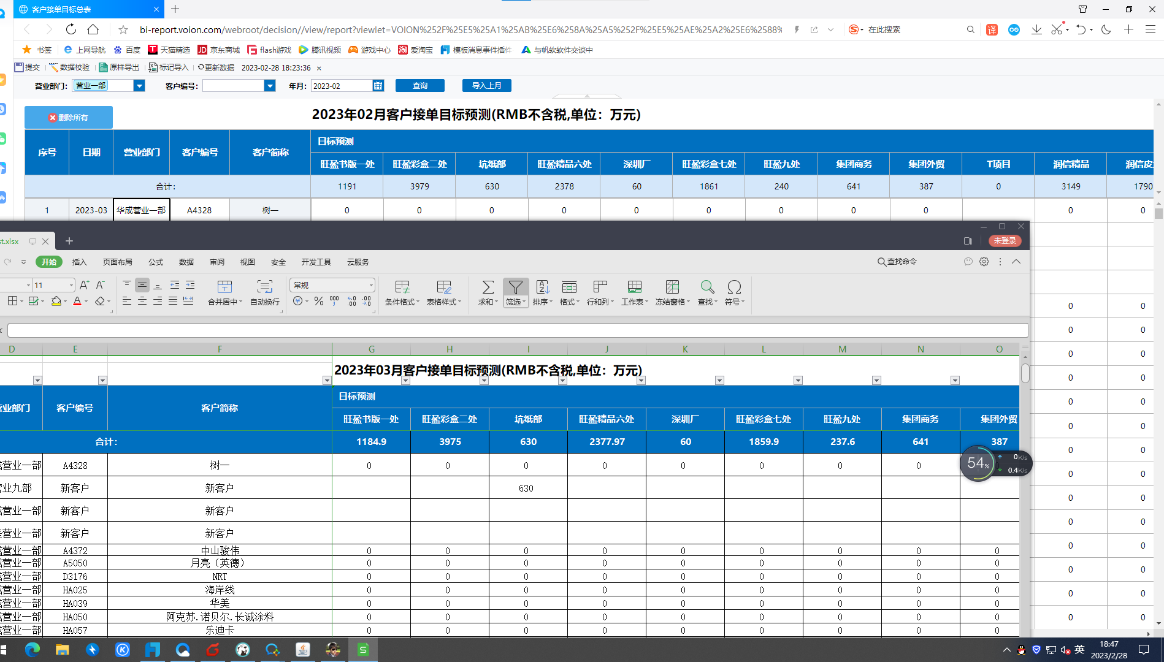Open font size 11 dropdown
Image resolution: width=1164 pixels, height=662 pixels.
(x=71, y=285)
